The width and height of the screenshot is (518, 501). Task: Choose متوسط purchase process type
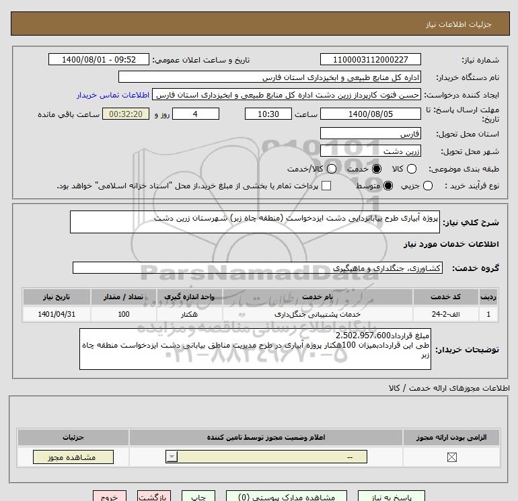[388, 186]
